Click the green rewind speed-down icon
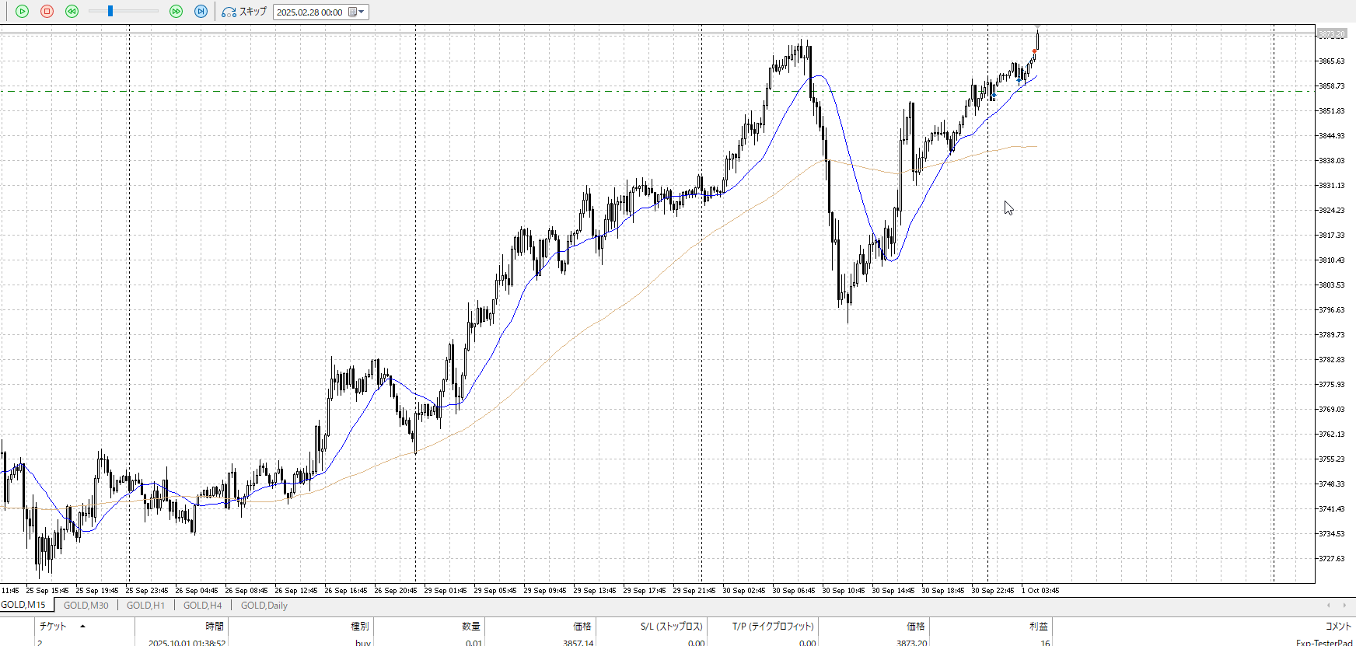The height and width of the screenshot is (646, 1356). [72, 12]
